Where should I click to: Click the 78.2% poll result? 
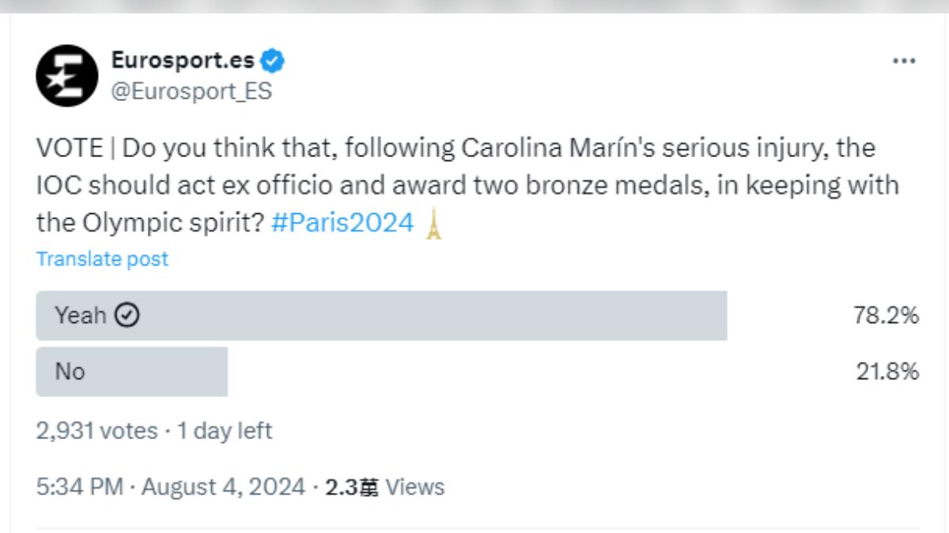click(x=886, y=316)
